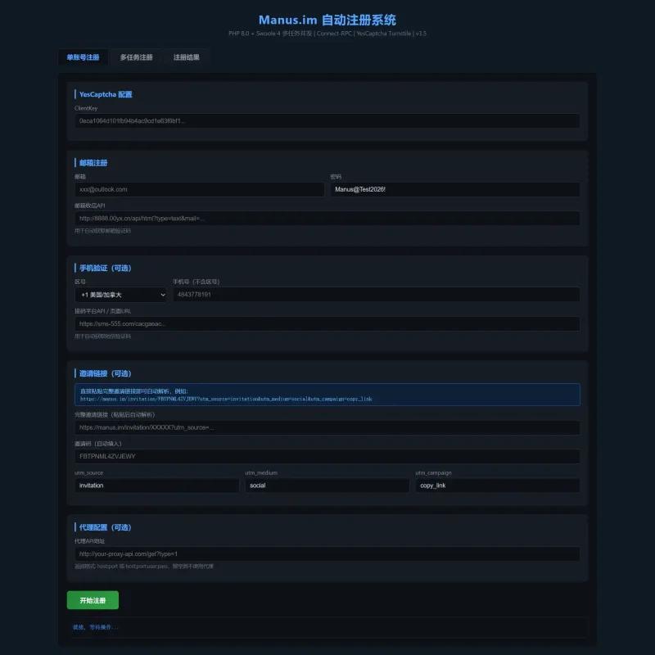This screenshot has height=655, width=655.
Task: Open the 多任务注册 tab
Action: (x=136, y=57)
